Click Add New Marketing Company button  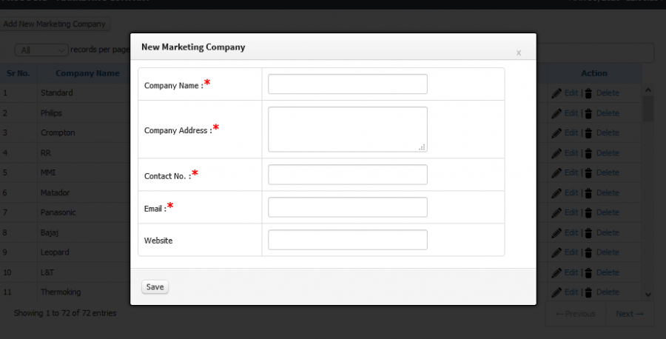click(x=55, y=24)
